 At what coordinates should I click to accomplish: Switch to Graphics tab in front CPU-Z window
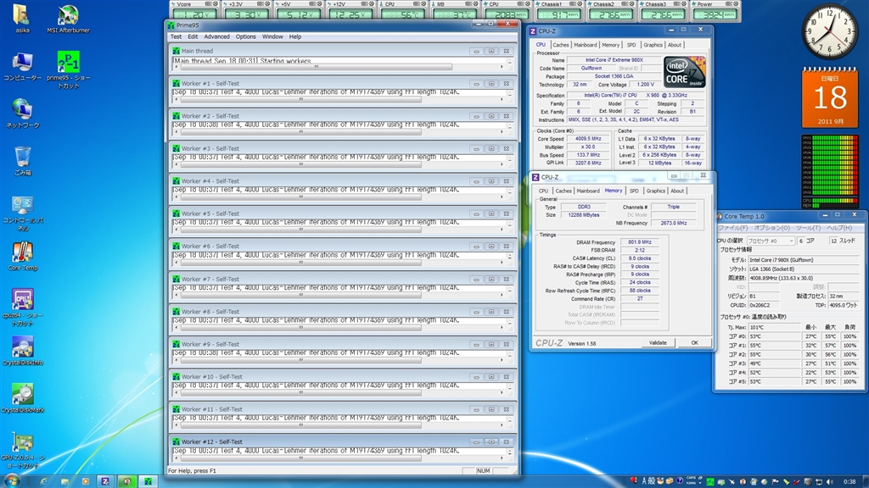[655, 191]
